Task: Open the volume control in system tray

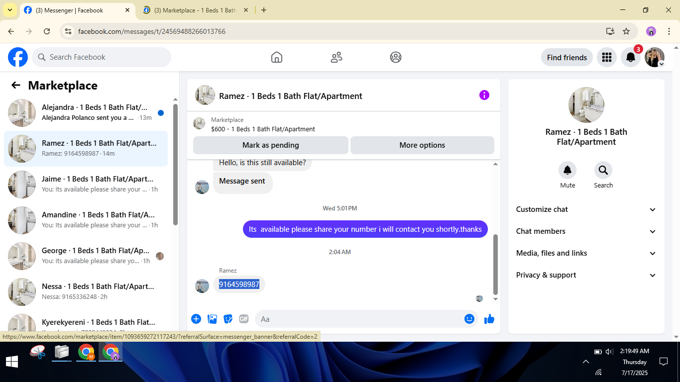Action: tap(609, 352)
